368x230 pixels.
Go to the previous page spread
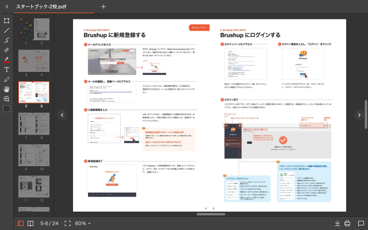[x=62, y=115]
